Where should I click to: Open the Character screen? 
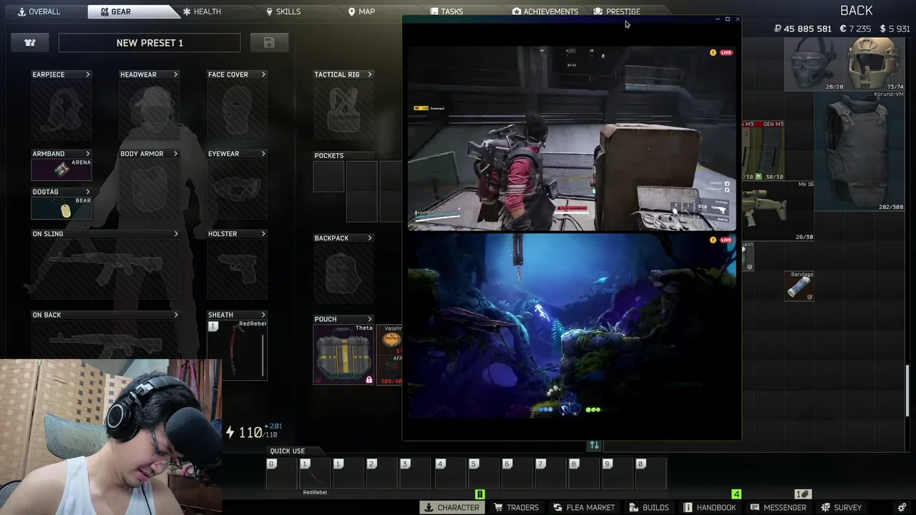(x=452, y=507)
